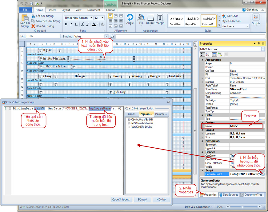Open the Border tool
Viewport: 268px width, 212px height.
[150, 20]
